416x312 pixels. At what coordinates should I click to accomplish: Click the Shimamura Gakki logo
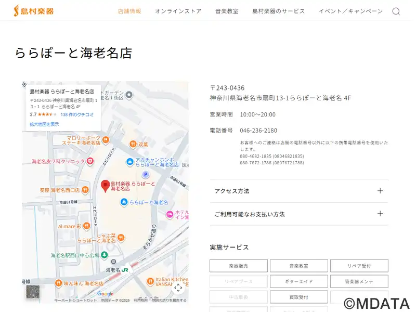33,10
